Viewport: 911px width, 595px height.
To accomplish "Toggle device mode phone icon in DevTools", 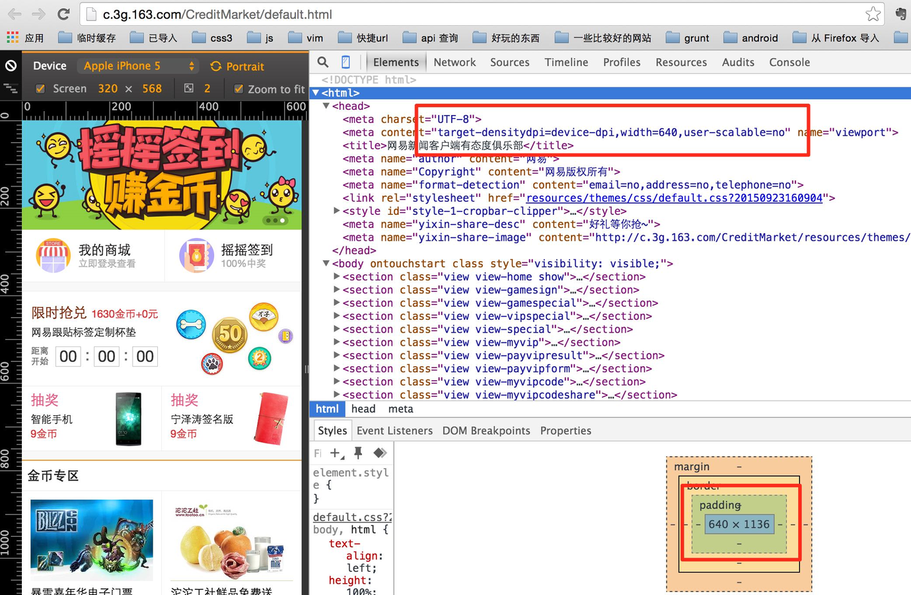I will click(x=346, y=62).
